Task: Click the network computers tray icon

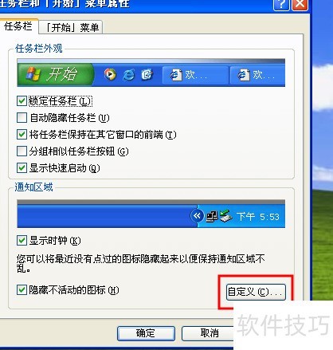Action: tap(212, 216)
